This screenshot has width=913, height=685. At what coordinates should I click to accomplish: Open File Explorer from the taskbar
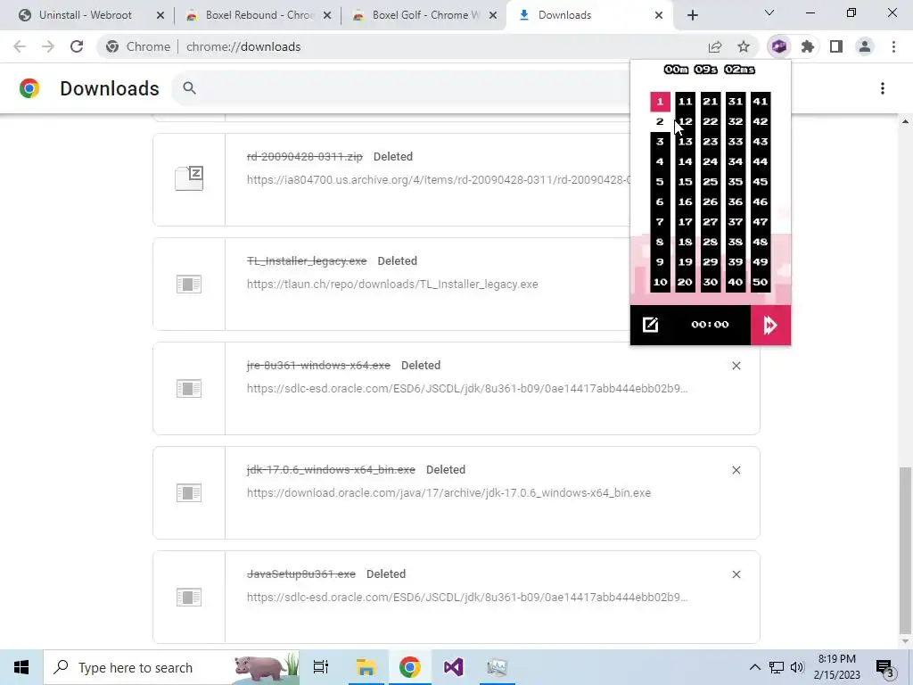pos(366,667)
